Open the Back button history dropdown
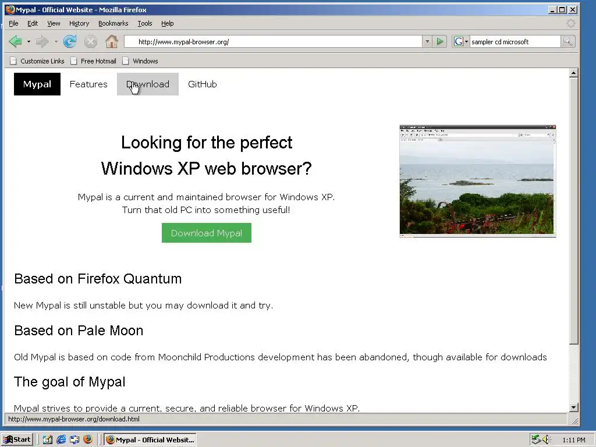596x447 pixels. [29, 41]
